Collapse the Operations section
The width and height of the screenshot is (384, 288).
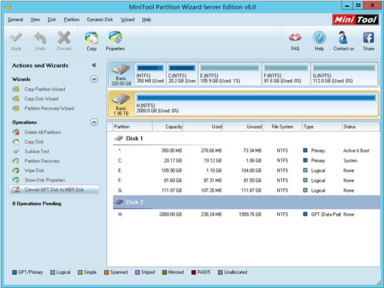[x=94, y=122]
